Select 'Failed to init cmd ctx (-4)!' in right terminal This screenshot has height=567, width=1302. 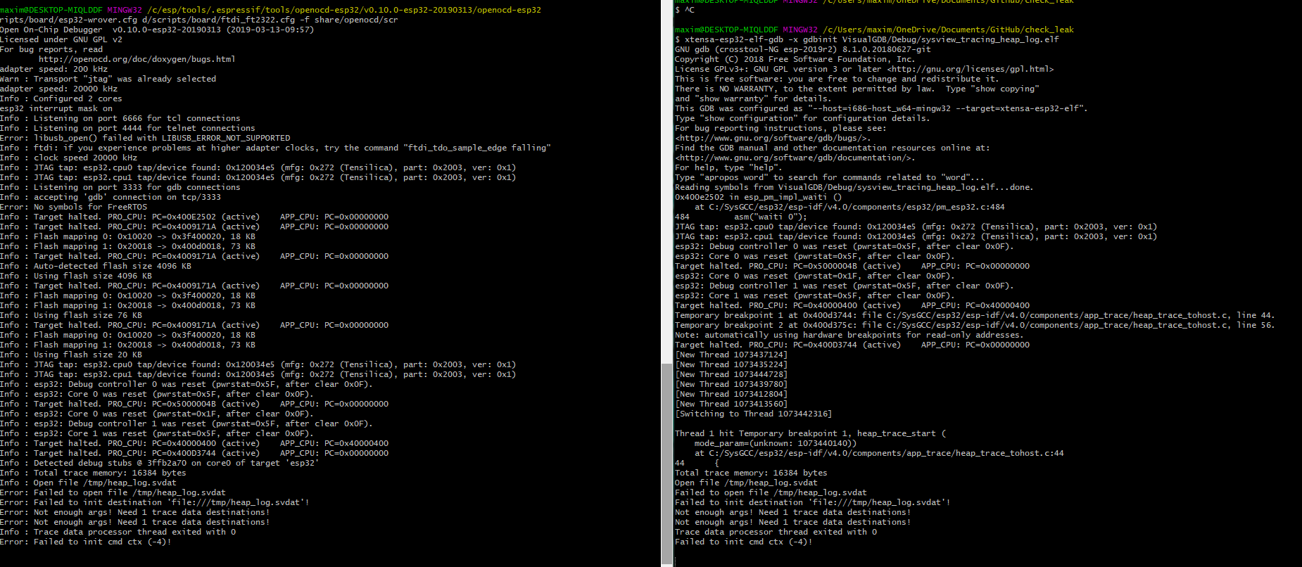(744, 542)
